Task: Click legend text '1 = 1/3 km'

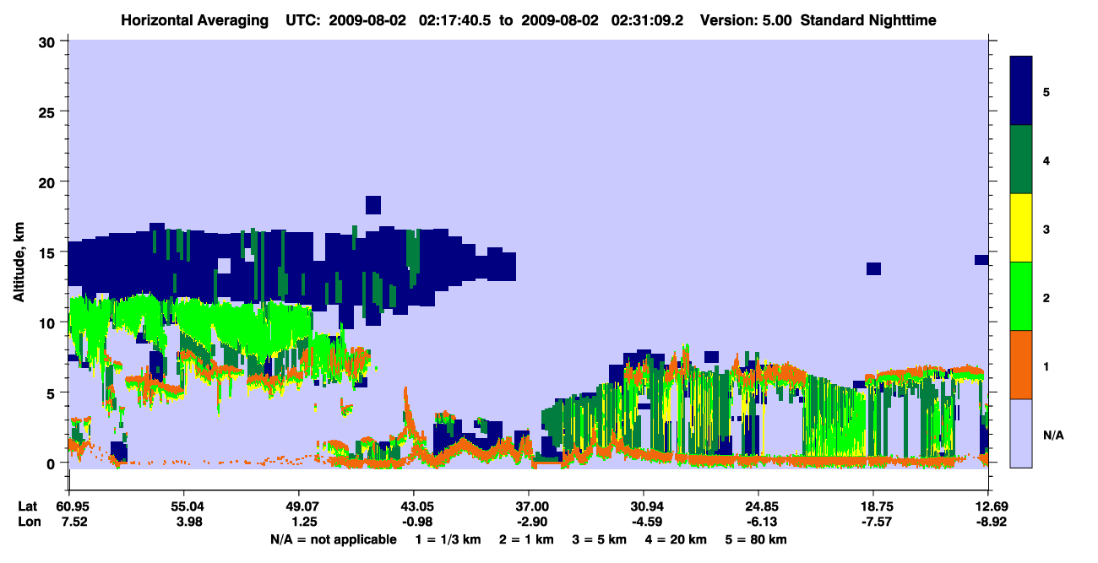Action: coord(447,539)
